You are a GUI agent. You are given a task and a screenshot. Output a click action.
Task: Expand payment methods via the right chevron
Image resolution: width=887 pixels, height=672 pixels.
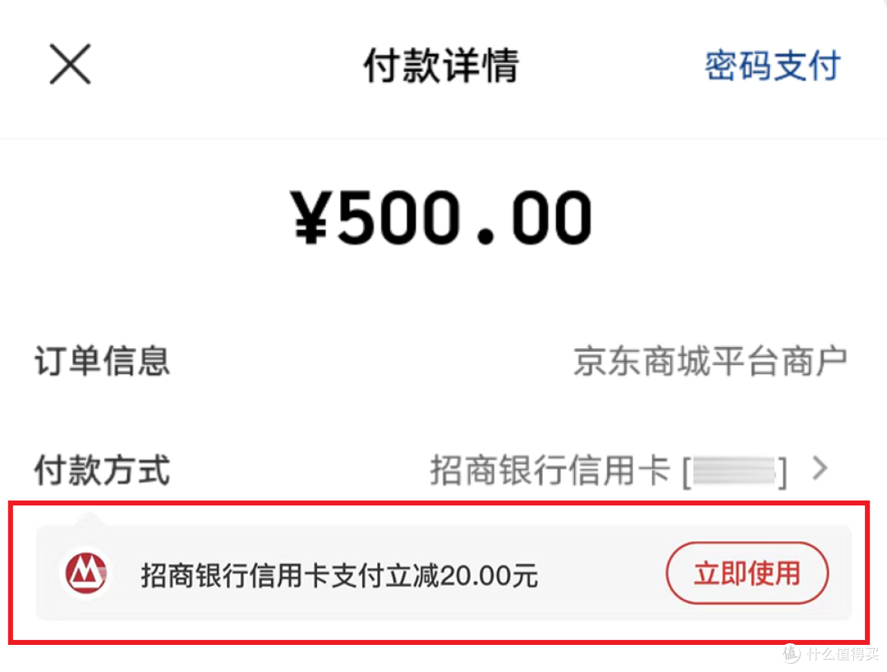click(x=820, y=469)
